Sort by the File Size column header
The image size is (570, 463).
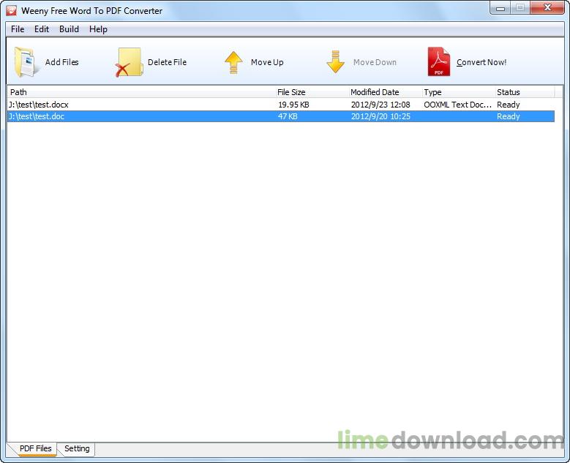click(312, 92)
